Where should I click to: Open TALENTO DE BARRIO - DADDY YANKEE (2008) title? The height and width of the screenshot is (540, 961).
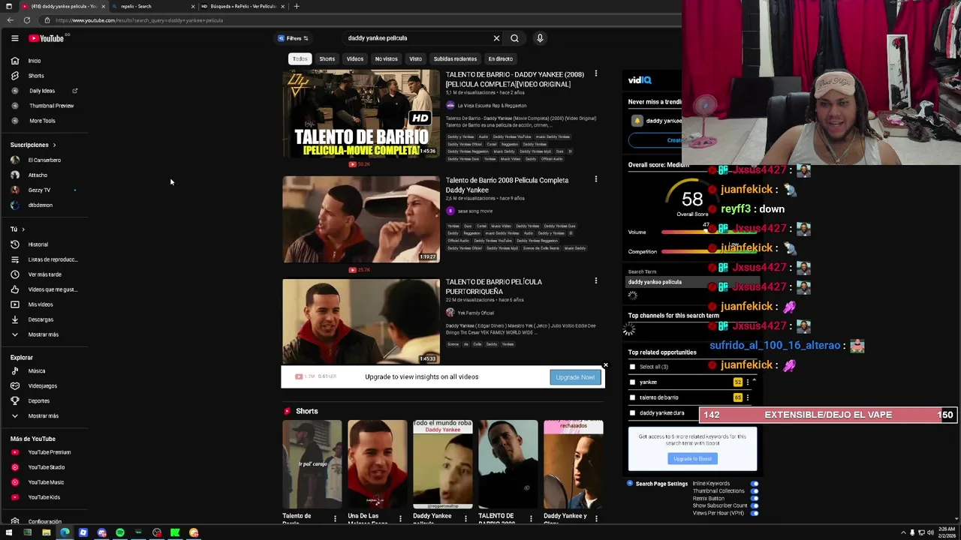click(514, 79)
